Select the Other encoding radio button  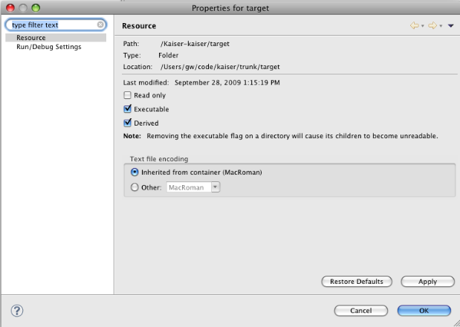tap(135, 187)
